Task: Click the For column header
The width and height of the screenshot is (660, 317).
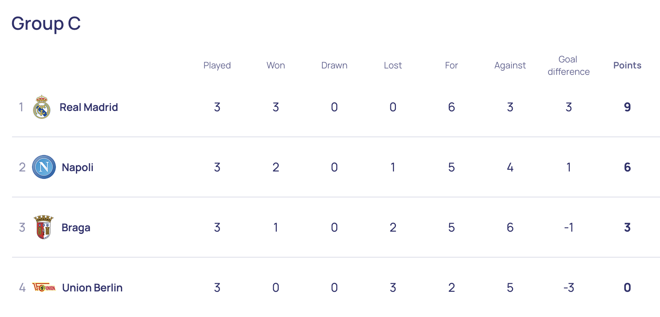Action: 452,65
